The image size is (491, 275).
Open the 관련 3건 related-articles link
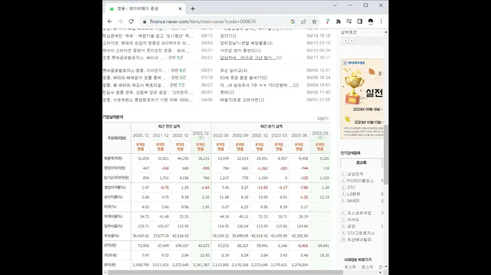[x=175, y=58]
